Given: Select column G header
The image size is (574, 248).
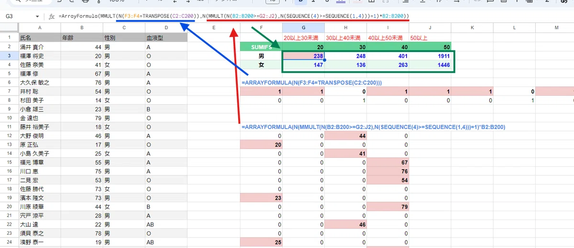Looking at the screenshot, I should (x=303, y=28).
